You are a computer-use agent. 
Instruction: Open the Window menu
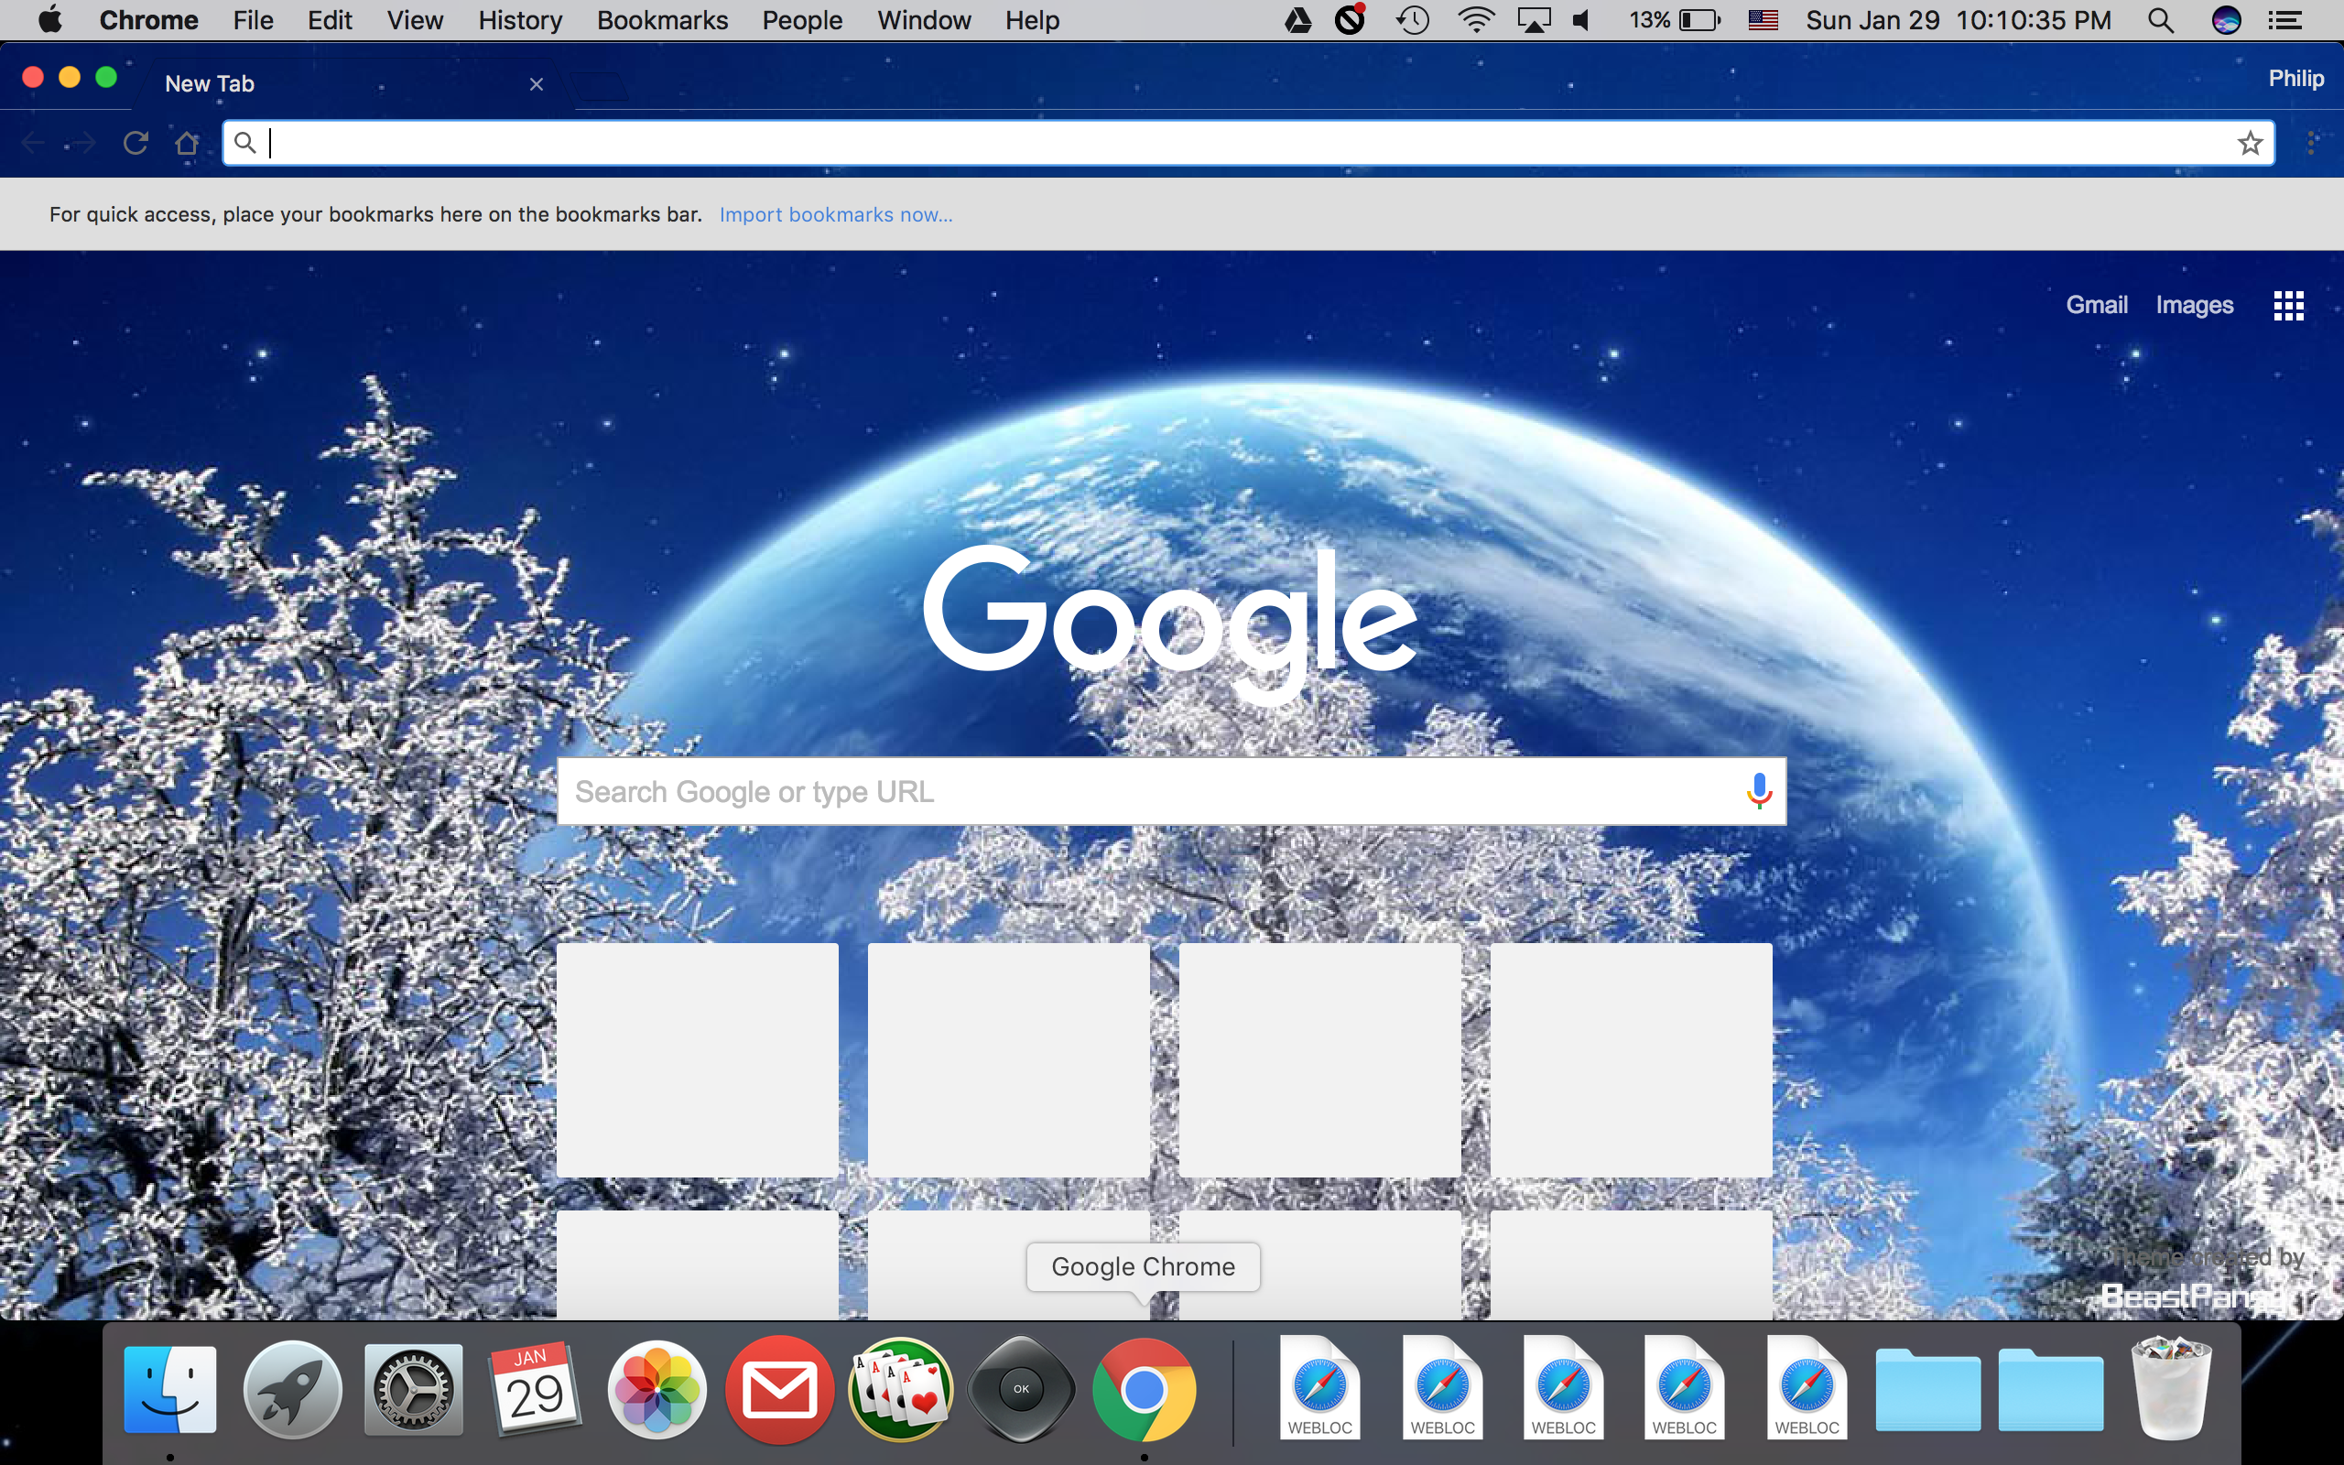click(x=924, y=20)
